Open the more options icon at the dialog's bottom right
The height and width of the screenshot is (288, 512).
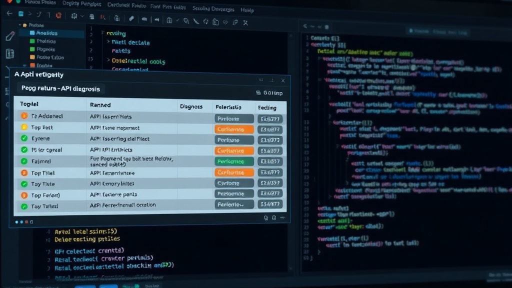point(282,217)
